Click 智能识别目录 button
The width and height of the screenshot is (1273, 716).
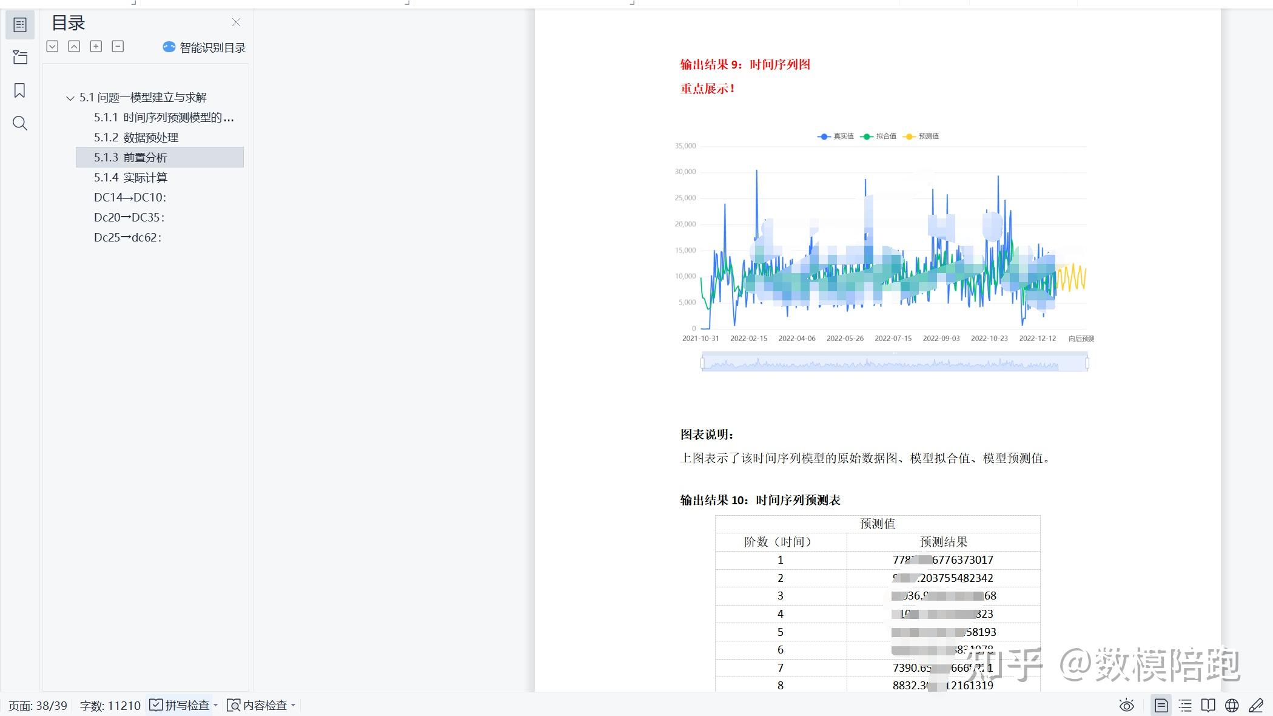coord(204,47)
